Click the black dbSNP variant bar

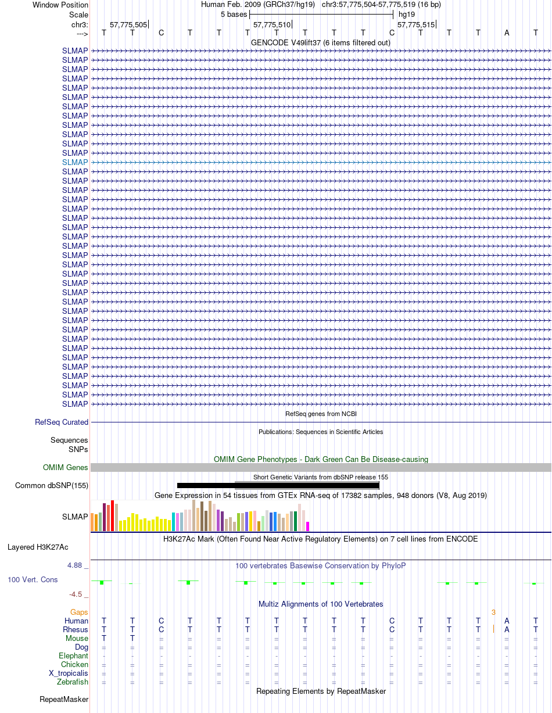(278, 485)
